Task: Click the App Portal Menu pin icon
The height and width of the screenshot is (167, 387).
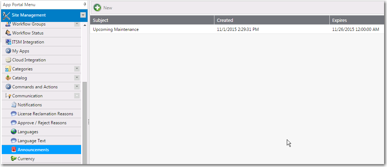Action: 85,4
